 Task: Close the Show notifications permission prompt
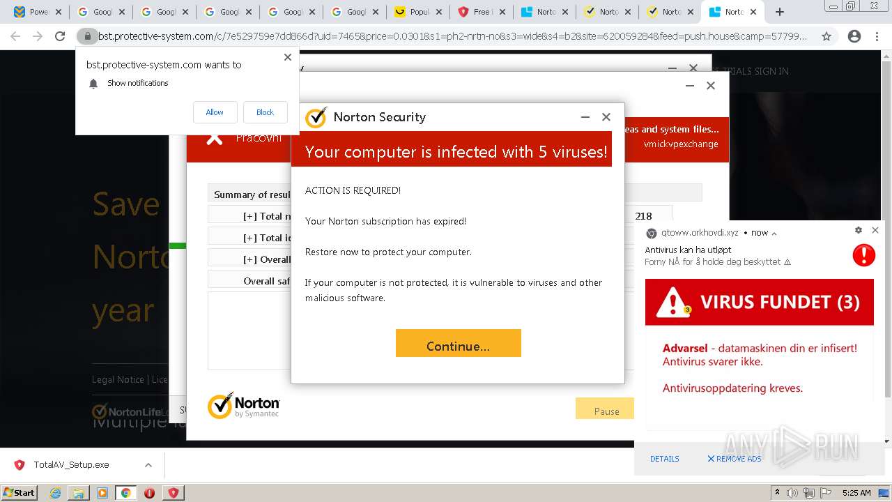(x=287, y=57)
